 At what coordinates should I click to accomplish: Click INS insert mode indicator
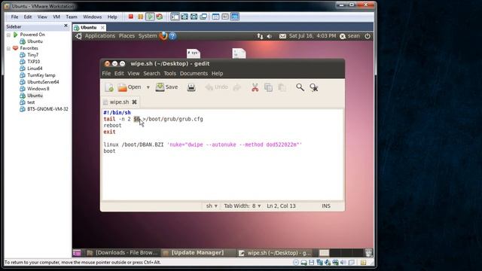(x=326, y=206)
